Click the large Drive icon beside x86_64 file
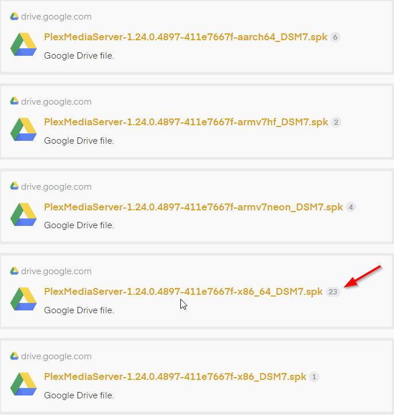The image size is (394, 415). pyautogui.click(x=24, y=299)
